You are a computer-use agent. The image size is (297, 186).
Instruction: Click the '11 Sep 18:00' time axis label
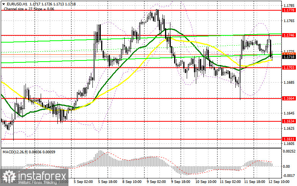(x=254, y=182)
